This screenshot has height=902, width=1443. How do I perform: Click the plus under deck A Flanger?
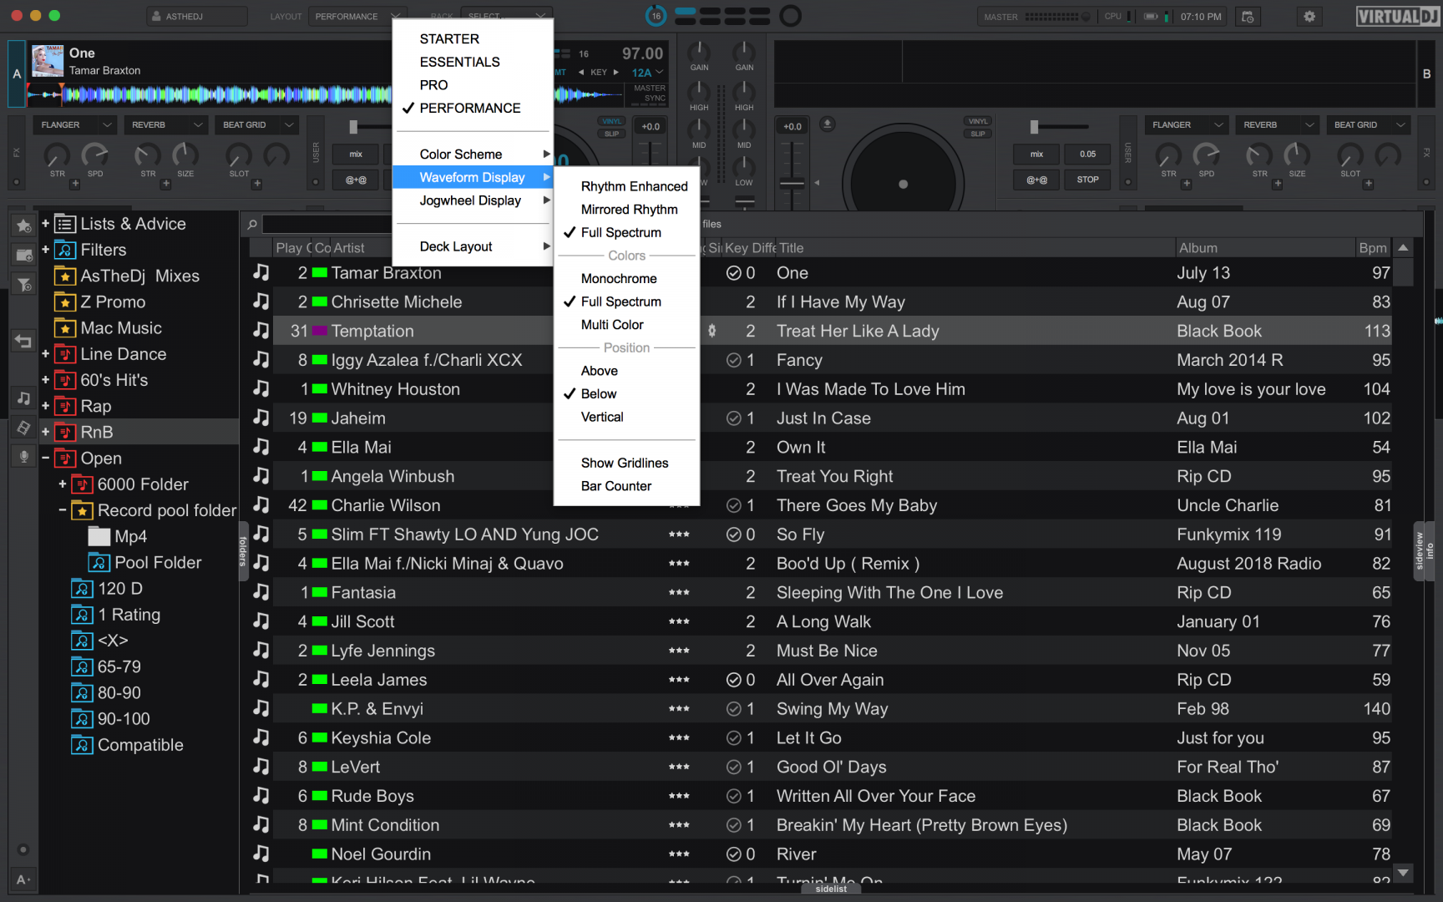(x=75, y=184)
